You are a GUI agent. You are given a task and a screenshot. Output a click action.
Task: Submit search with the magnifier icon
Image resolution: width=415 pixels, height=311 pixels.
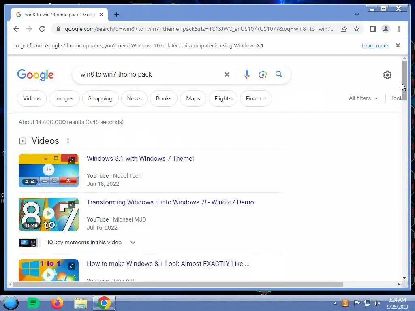(x=279, y=75)
